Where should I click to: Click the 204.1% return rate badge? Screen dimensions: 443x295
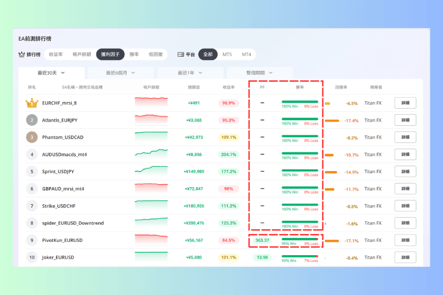[x=228, y=154]
